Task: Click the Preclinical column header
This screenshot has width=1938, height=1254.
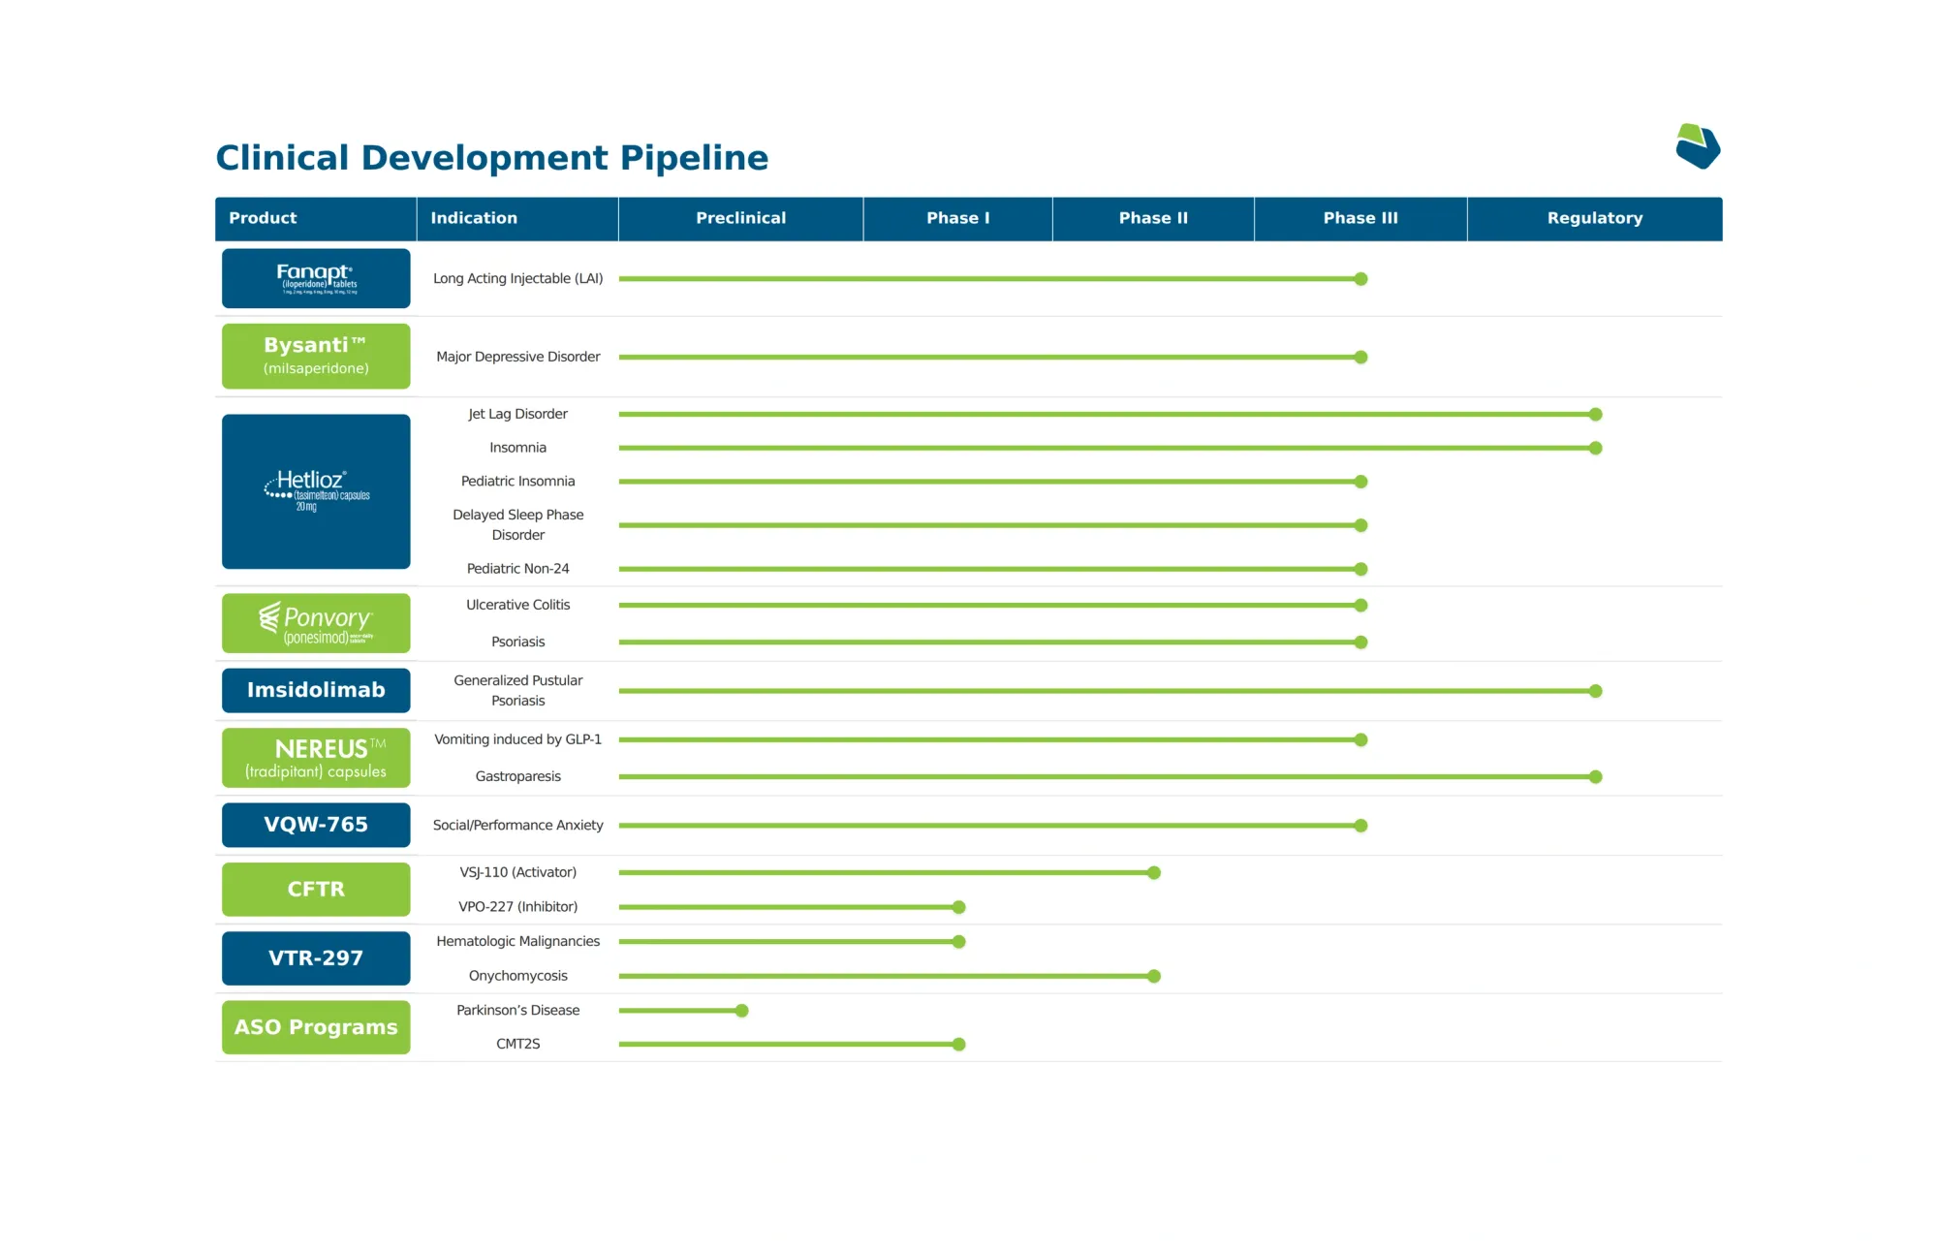Action: (741, 218)
